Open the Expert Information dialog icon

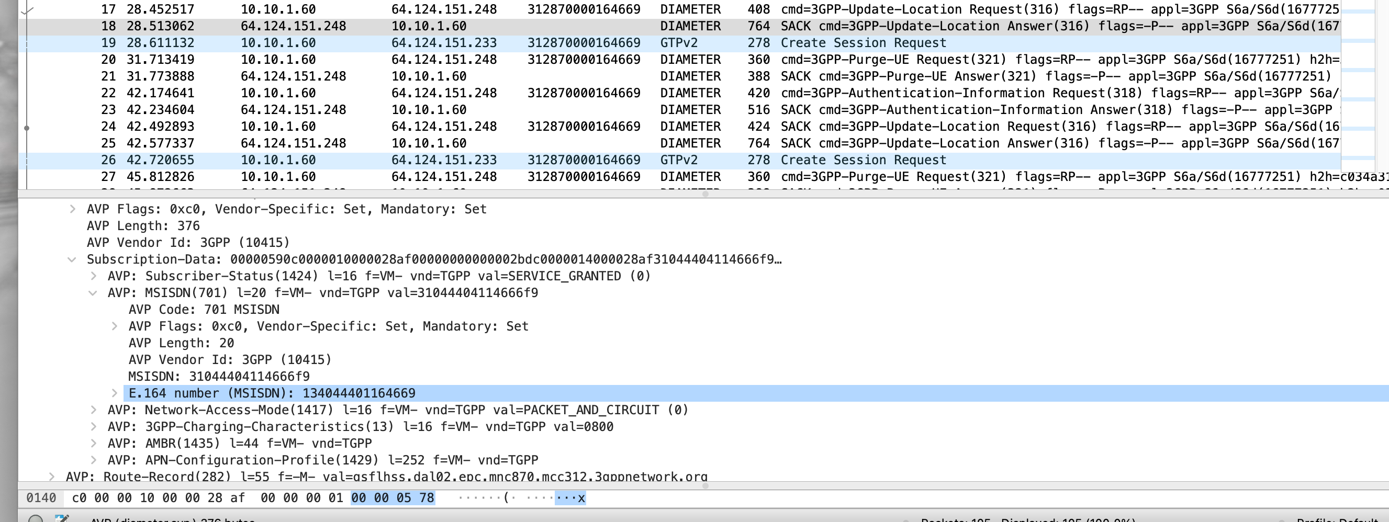36,520
